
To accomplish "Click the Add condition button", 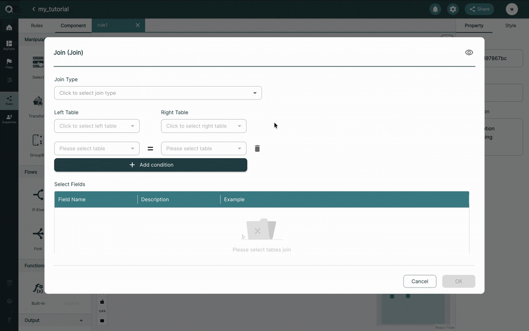I will click(x=151, y=165).
